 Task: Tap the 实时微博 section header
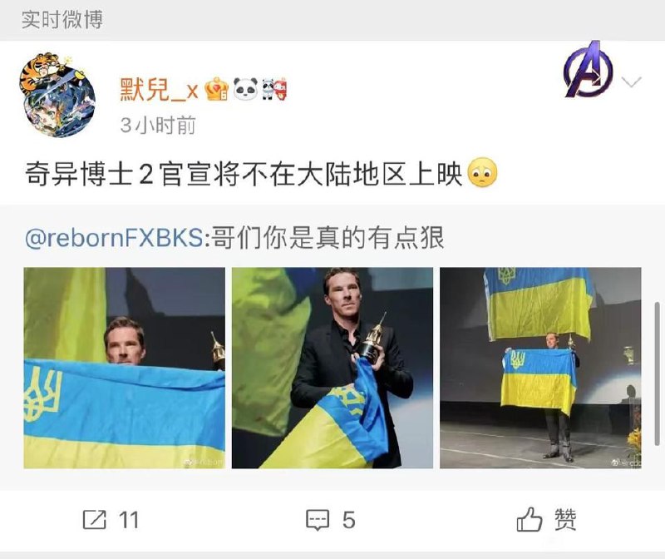click(x=62, y=19)
